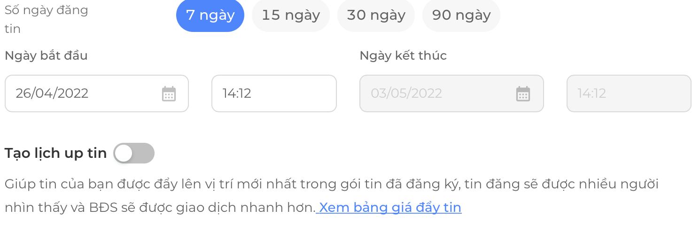Viewport: 700px width, 233px height.
Task: Pick the 30 ngày posting duration
Action: pyautogui.click(x=376, y=16)
